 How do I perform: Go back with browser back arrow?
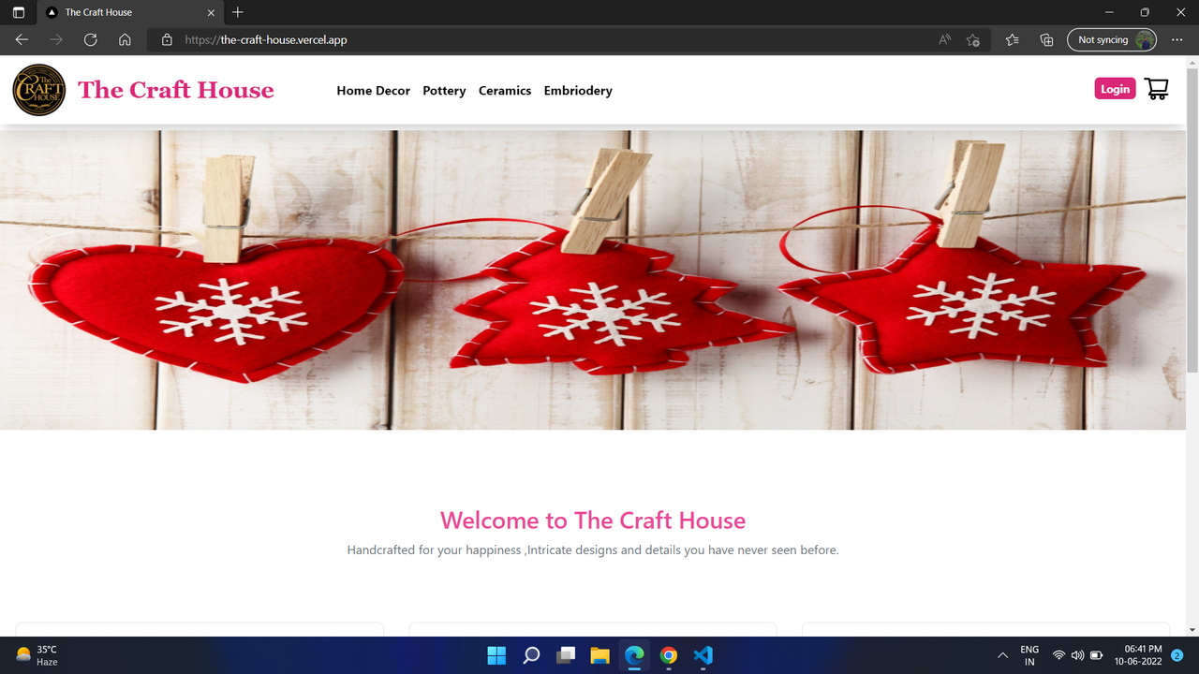point(22,40)
